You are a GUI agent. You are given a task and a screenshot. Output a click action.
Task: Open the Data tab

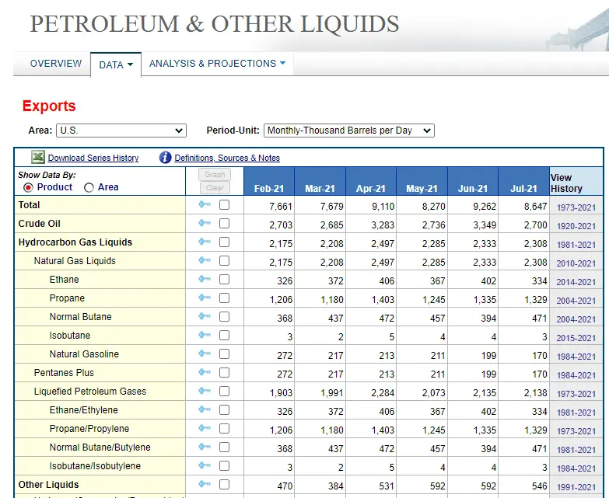click(116, 64)
